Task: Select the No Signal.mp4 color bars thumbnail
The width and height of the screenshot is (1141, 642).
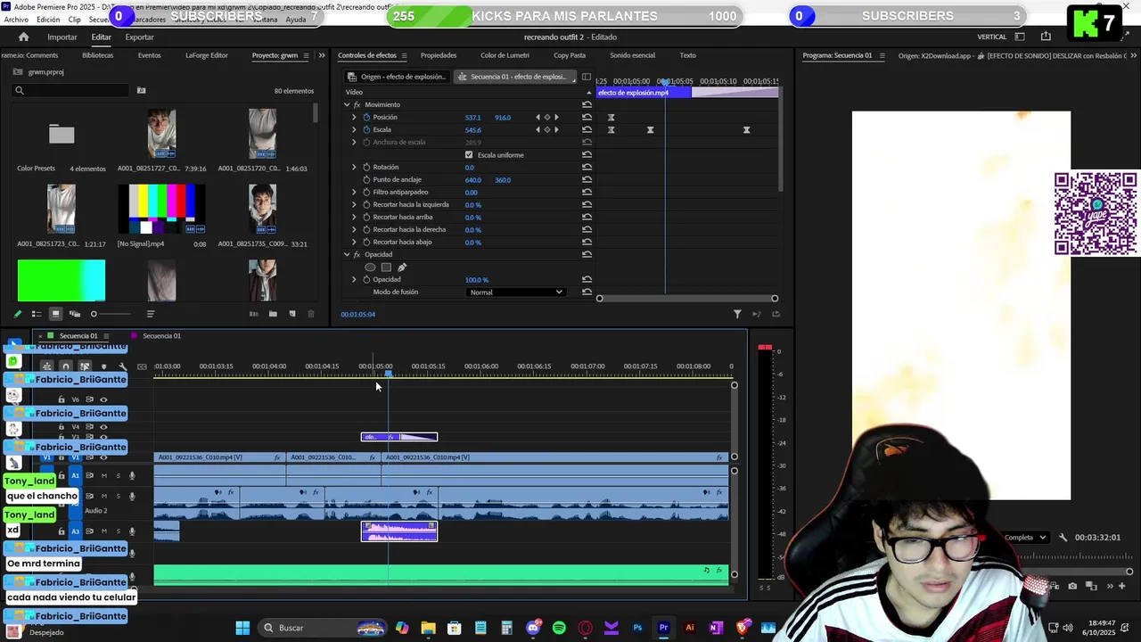Action: point(161,209)
